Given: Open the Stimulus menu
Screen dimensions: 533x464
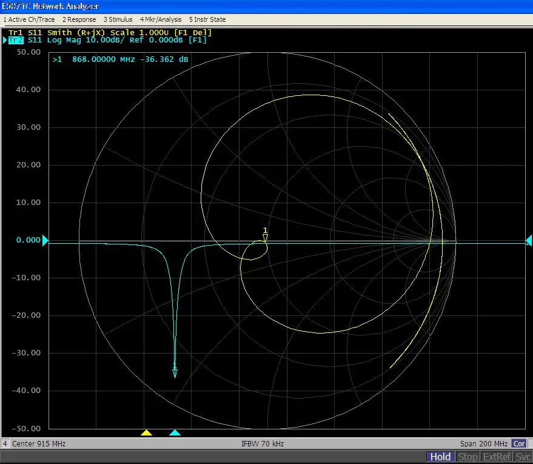Looking at the screenshot, I should point(118,19).
